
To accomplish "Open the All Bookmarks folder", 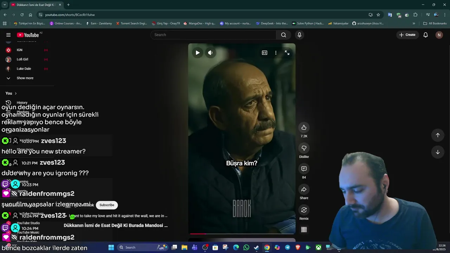I will pos(435,24).
